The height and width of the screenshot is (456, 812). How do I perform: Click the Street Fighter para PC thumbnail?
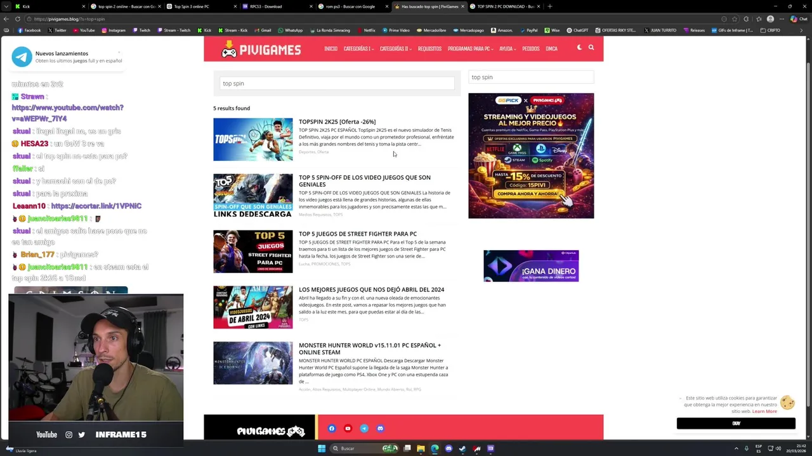pos(252,251)
